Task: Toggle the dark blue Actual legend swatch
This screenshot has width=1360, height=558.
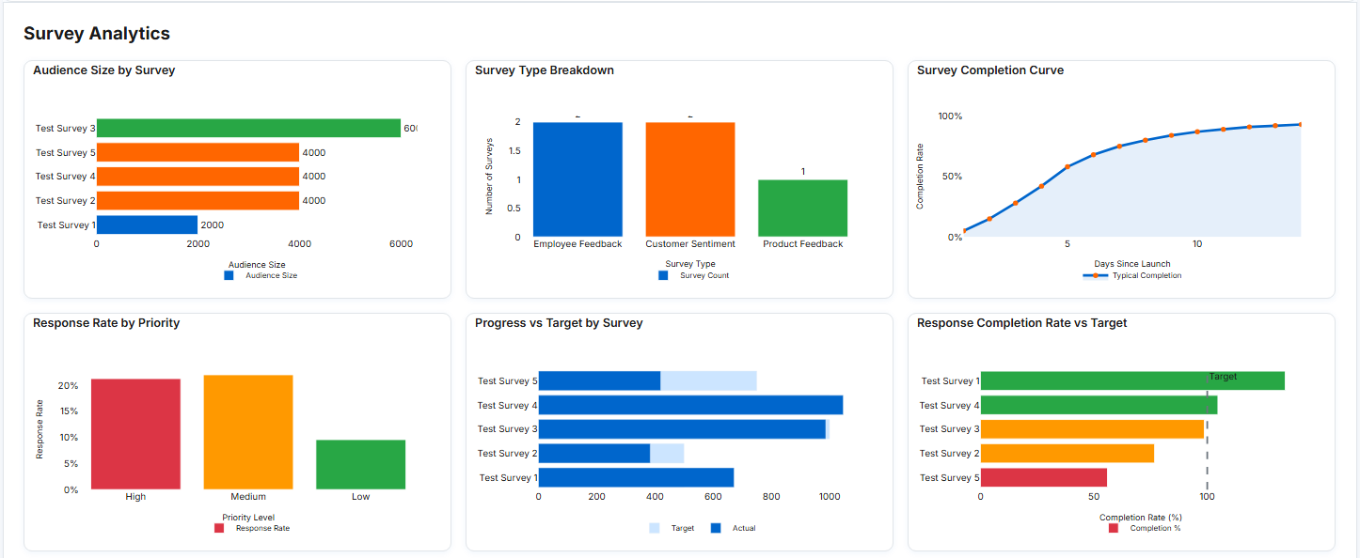Action: click(x=716, y=528)
